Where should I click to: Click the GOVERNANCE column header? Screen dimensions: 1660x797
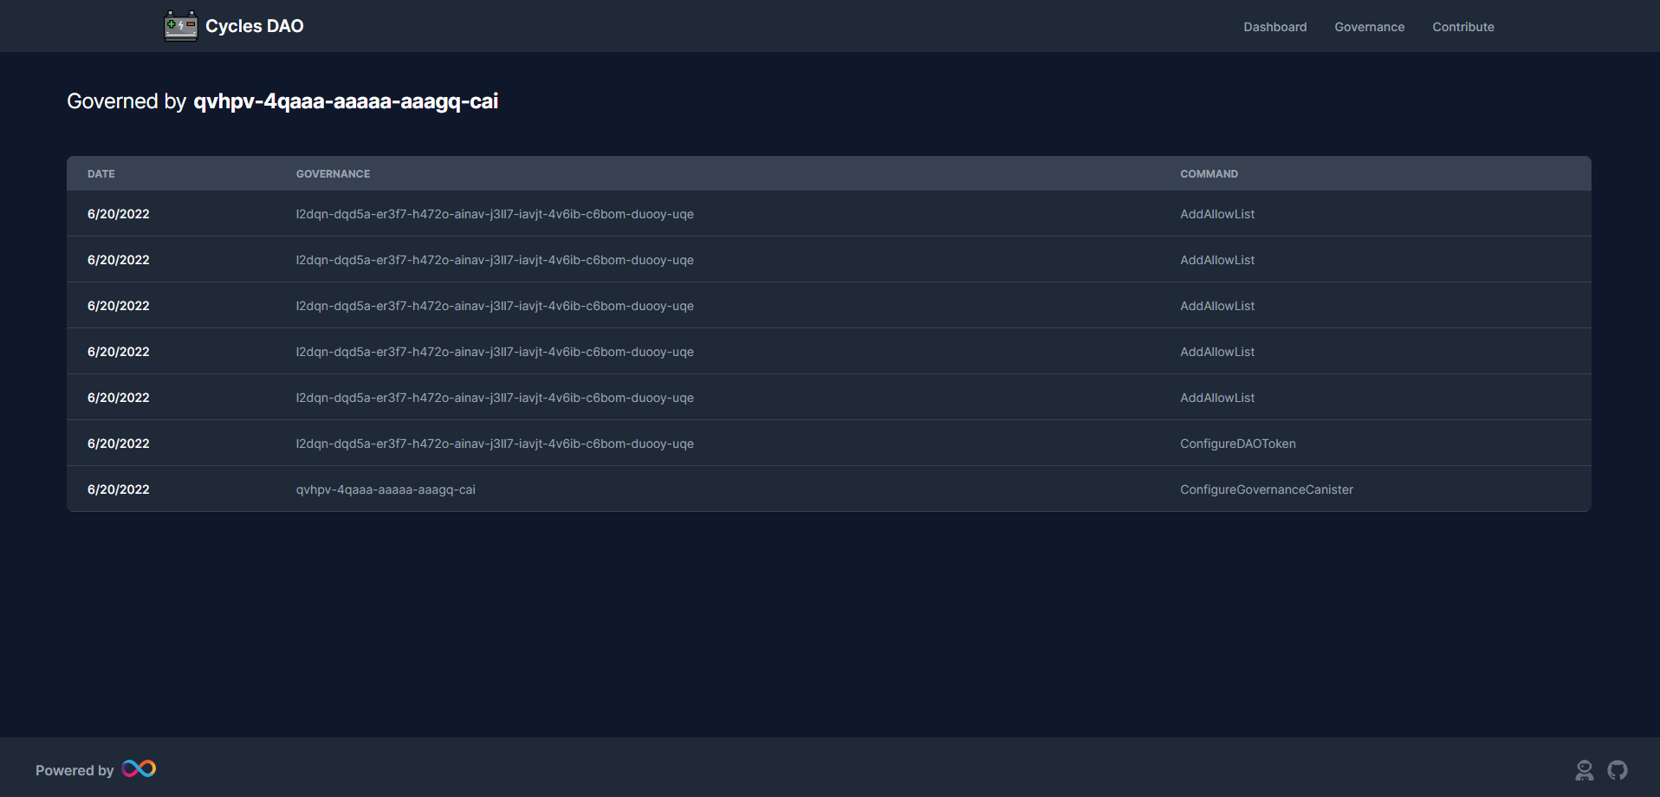point(333,173)
